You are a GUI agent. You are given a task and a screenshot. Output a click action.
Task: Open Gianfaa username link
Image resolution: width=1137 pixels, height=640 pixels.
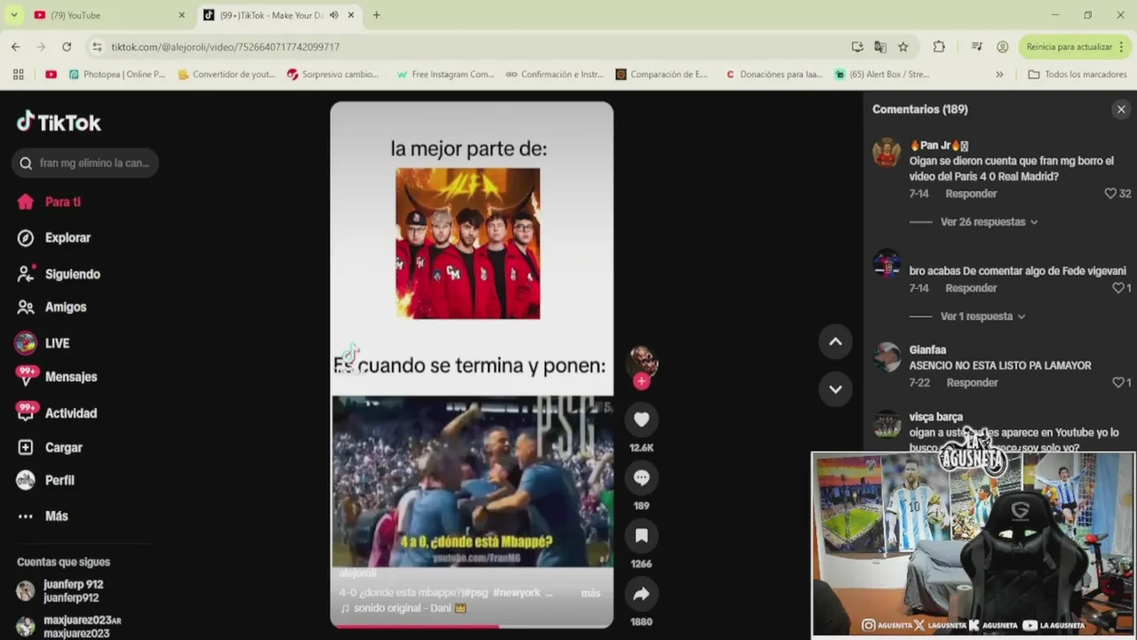[x=927, y=350]
